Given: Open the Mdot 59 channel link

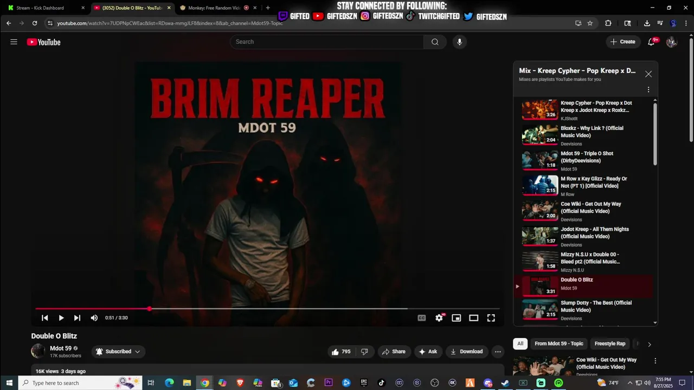Looking at the screenshot, I should click(61, 348).
